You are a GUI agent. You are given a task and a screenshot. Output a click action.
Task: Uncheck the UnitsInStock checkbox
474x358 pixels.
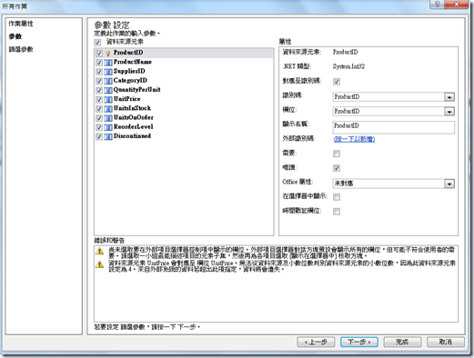99,109
